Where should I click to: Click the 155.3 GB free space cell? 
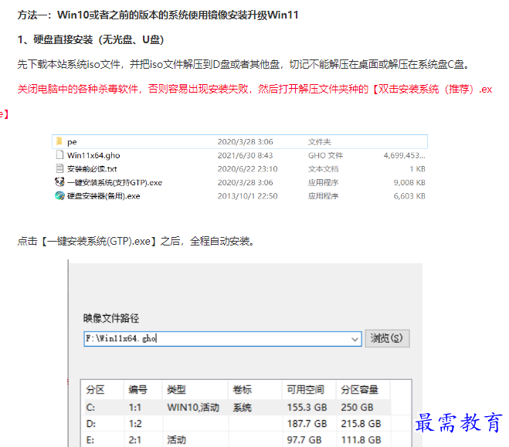pyautogui.click(x=307, y=407)
